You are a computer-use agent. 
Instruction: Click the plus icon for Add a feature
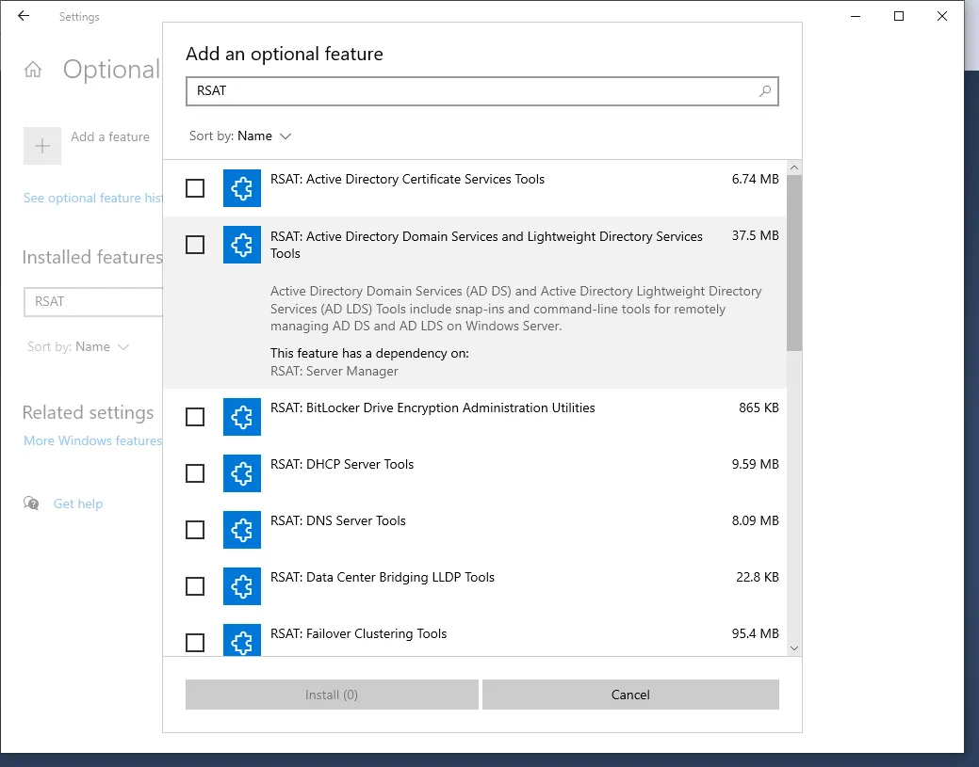point(42,146)
